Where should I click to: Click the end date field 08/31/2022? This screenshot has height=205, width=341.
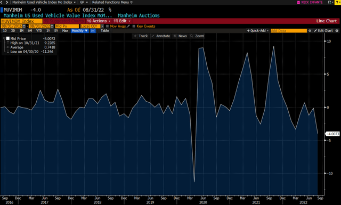point(39,26)
